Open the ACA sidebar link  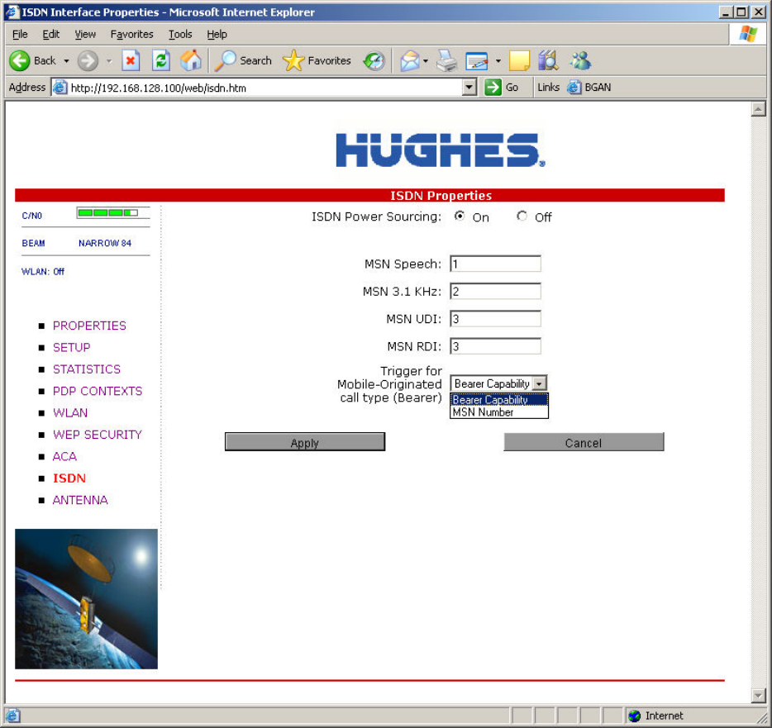(x=64, y=457)
